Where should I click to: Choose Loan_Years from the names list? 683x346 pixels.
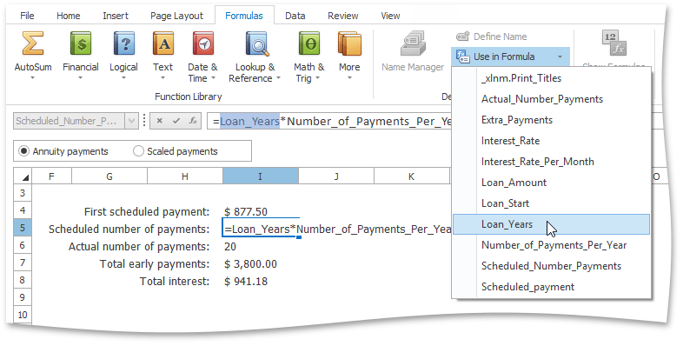pos(552,224)
